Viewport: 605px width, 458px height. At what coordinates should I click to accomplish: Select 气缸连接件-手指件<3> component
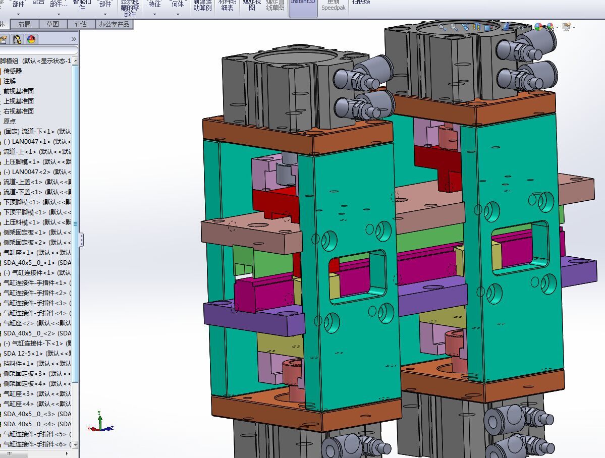(x=37, y=303)
